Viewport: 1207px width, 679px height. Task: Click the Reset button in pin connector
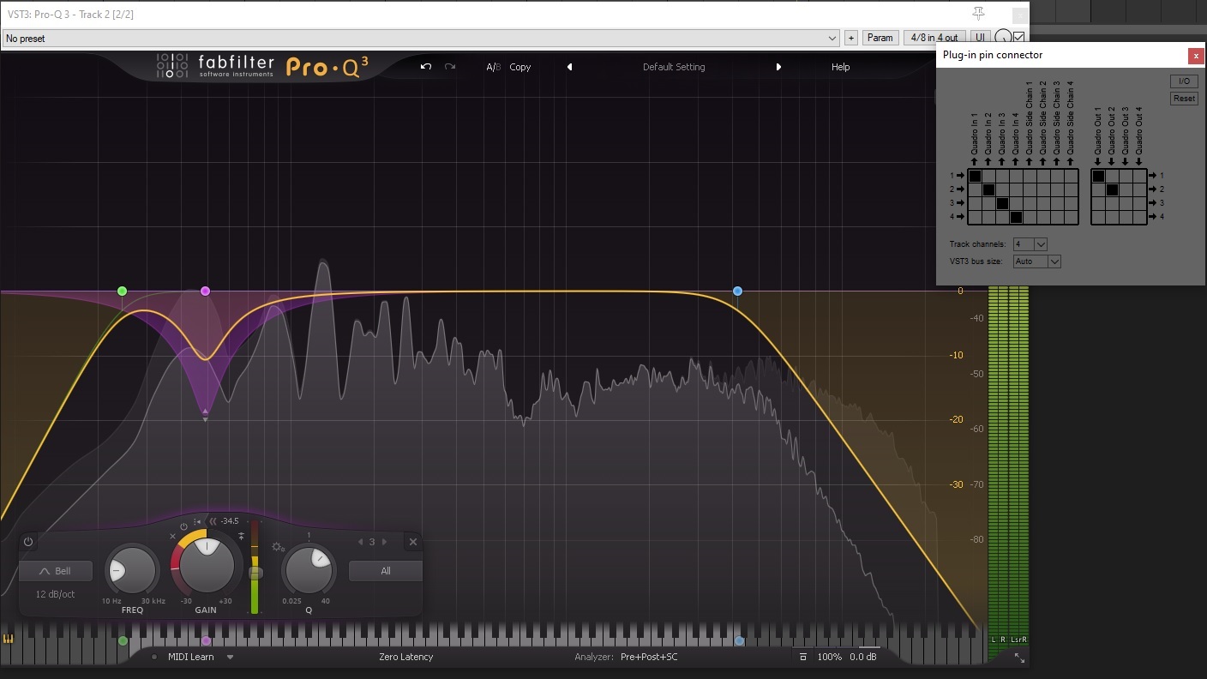pyautogui.click(x=1184, y=98)
